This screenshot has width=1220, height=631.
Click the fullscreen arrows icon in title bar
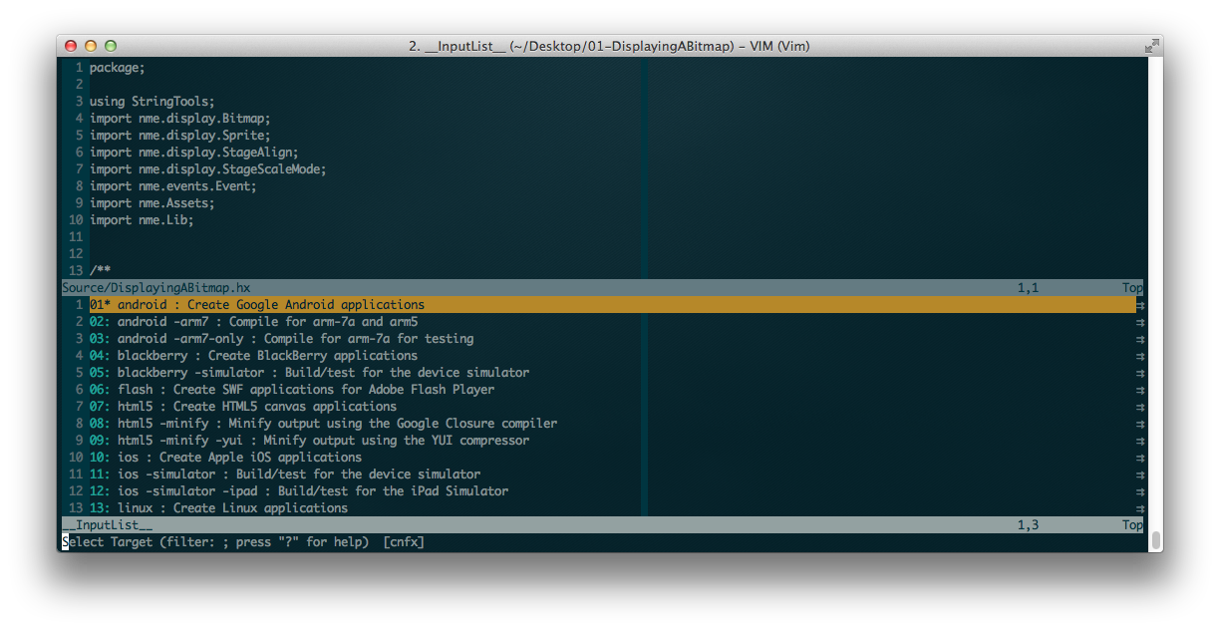[x=1151, y=45]
